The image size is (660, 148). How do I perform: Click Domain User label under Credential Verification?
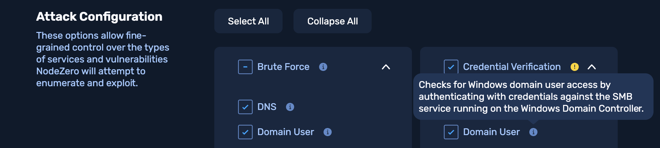point(491,132)
